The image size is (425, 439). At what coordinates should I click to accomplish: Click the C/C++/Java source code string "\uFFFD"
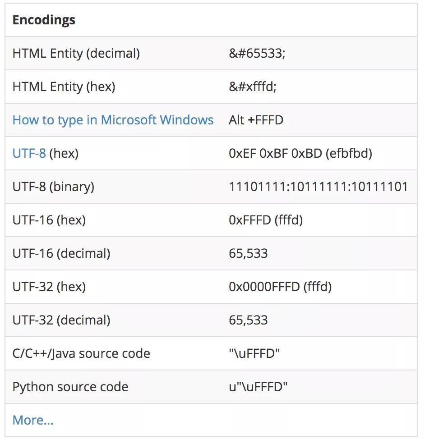tap(254, 353)
